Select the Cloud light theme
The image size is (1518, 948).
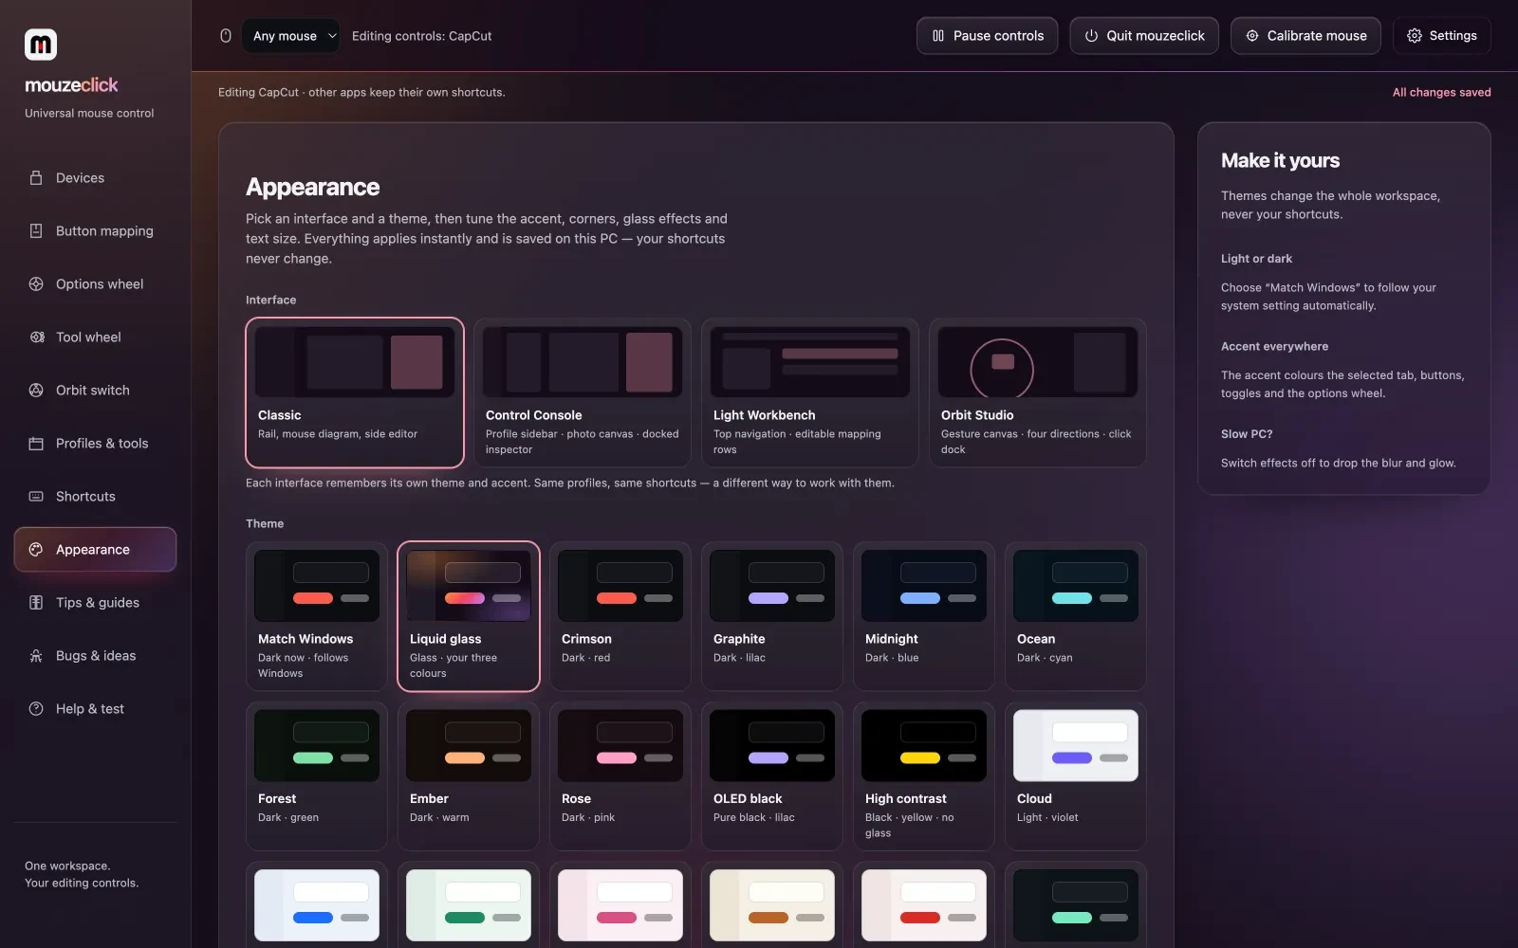pos(1076,776)
